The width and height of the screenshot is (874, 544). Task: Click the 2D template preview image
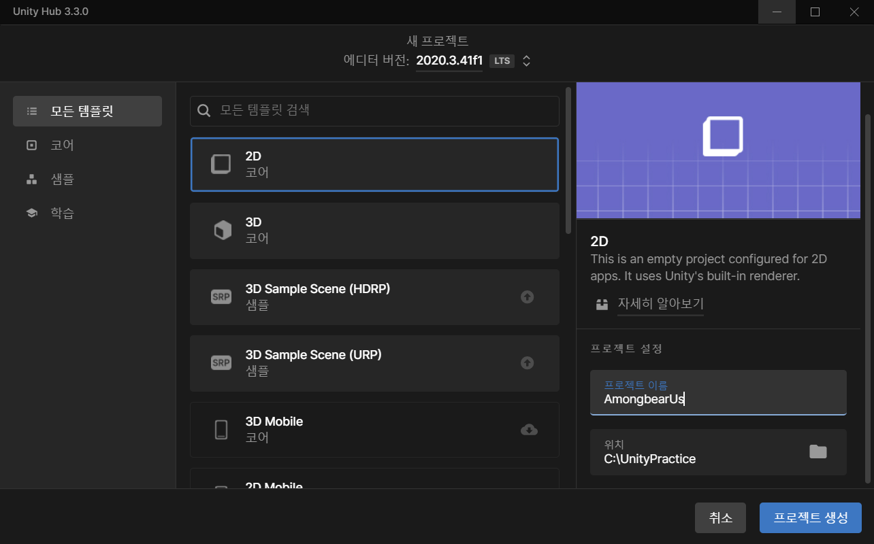(718, 151)
